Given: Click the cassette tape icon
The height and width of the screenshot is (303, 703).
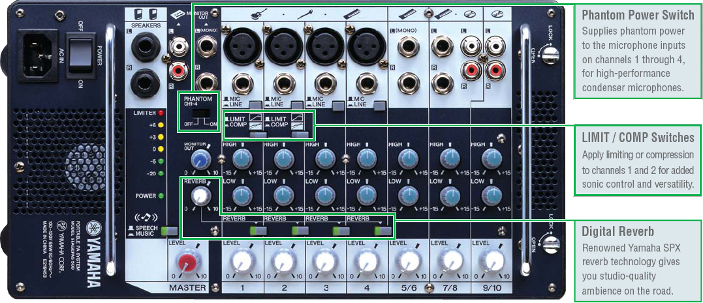Looking at the screenshot, I should pyautogui.click(x=178, y=15).
